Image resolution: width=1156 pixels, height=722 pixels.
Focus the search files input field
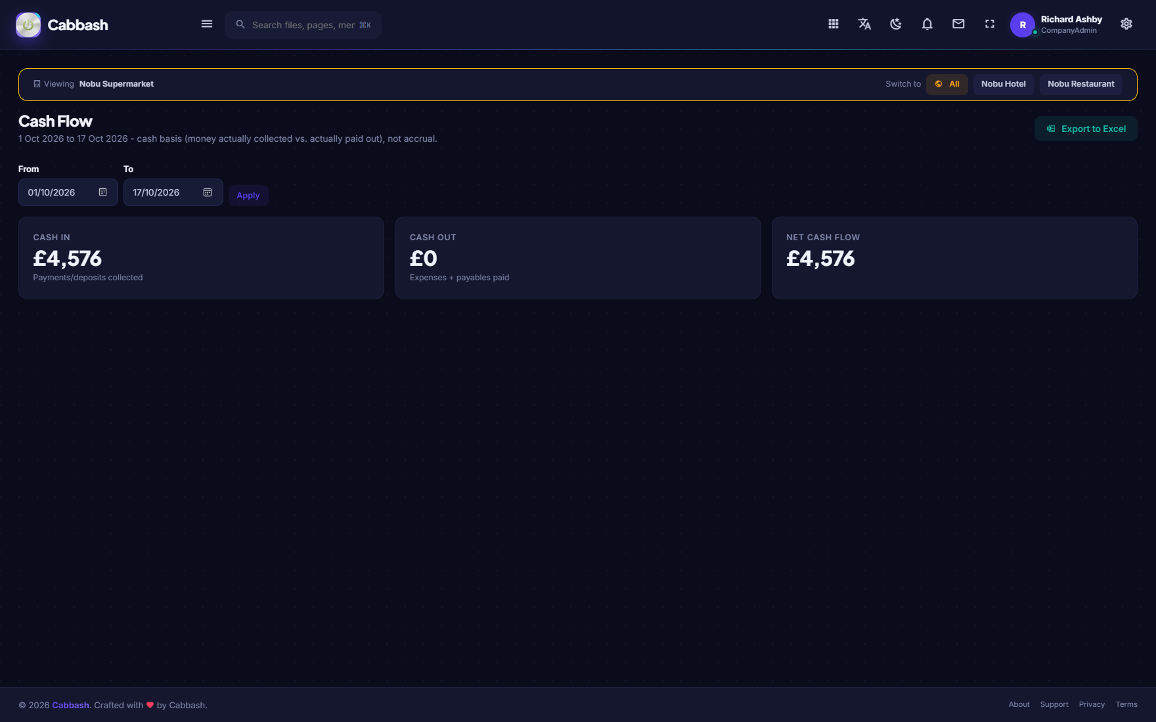(x=303, y=25)
